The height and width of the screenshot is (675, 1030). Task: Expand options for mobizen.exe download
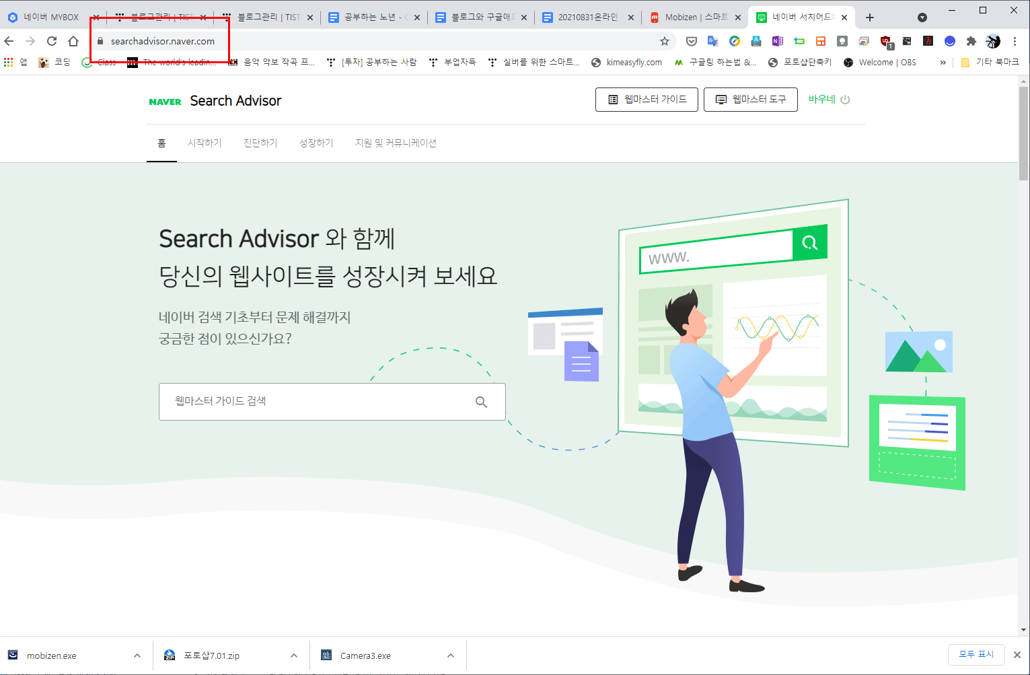point(137,655)
